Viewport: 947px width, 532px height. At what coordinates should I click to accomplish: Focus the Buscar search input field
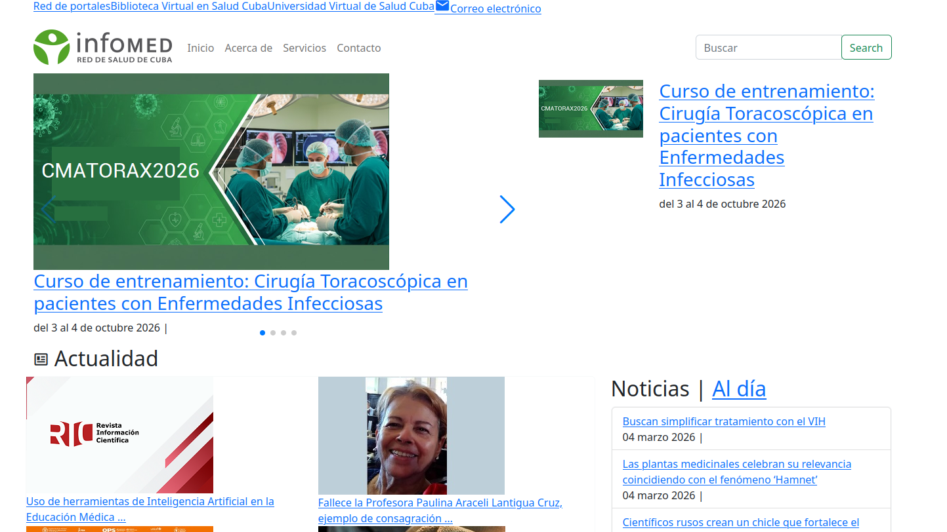[x=768, y=48]
